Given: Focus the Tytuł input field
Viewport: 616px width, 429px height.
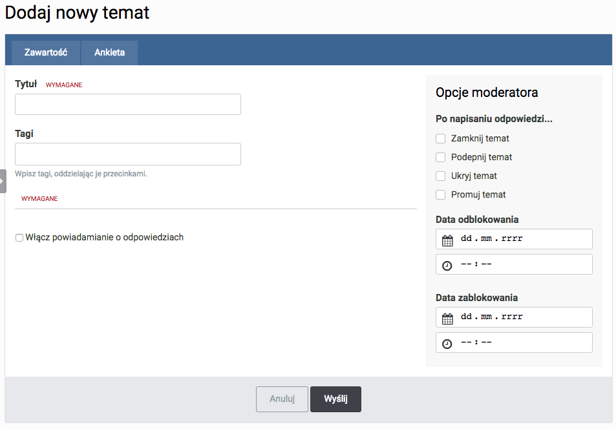Looking at the screenshot, I should (x=128, y=104).
